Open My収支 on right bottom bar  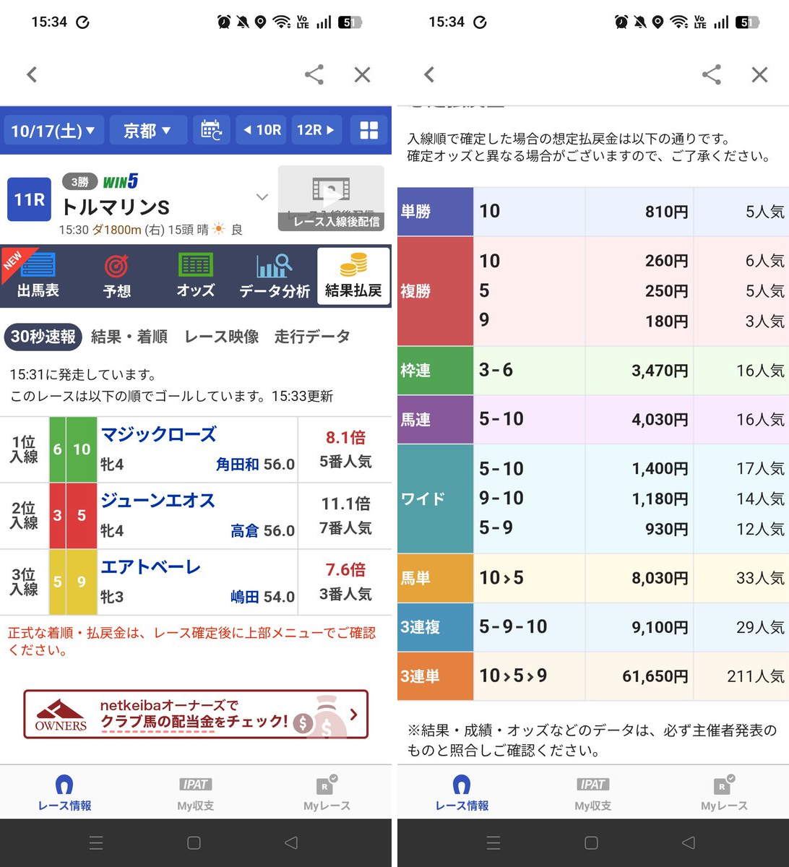pyautogui.click(x=592, y=793)
